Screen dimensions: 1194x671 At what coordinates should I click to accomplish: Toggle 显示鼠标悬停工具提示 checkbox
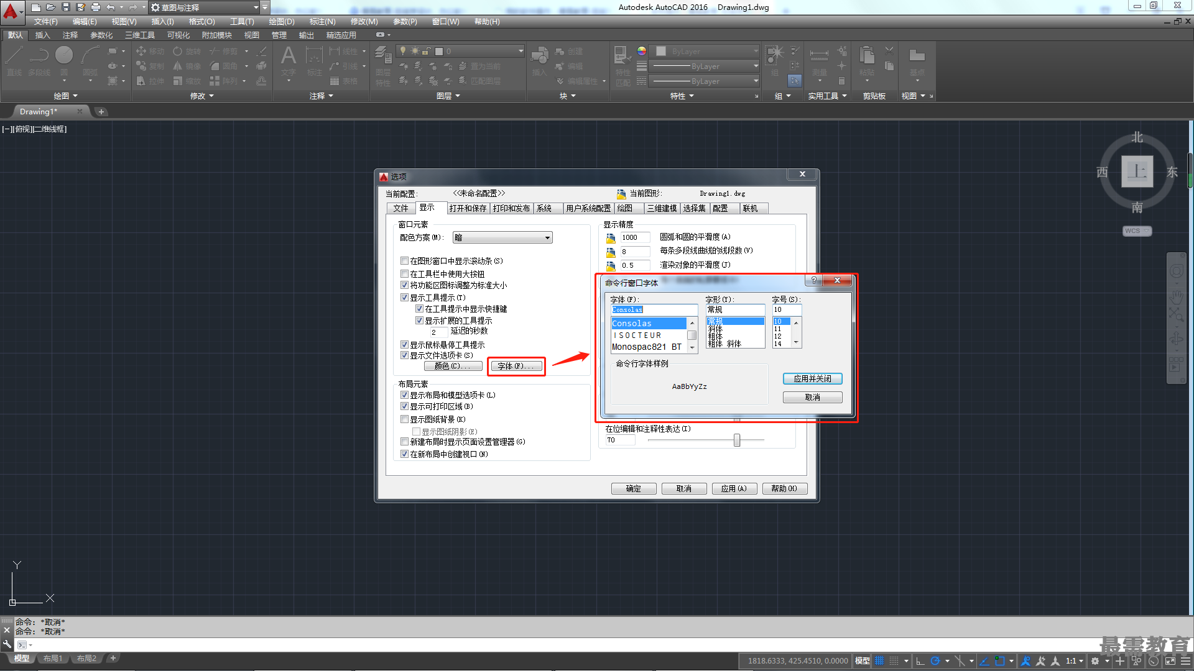coord(405,345)
